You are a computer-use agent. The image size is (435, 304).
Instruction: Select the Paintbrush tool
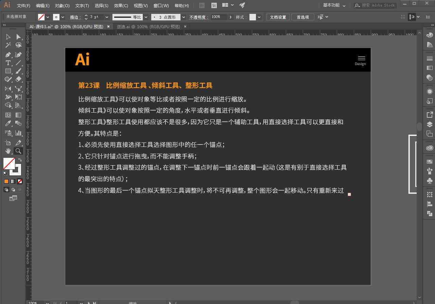pyautogui.click(x=18, y=71)
